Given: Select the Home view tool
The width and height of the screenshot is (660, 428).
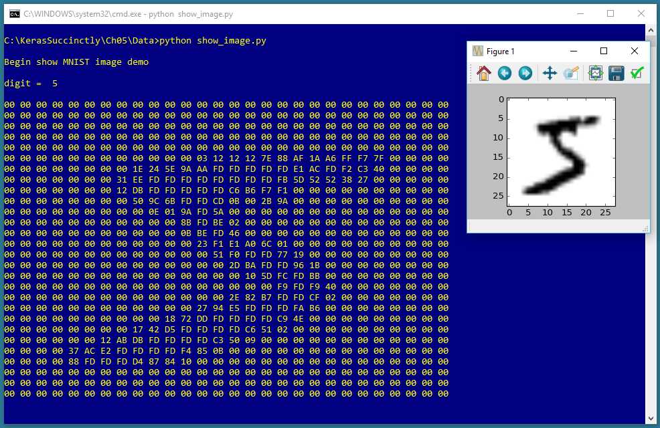Looking at the screenshot, I should tap(484, 74).
